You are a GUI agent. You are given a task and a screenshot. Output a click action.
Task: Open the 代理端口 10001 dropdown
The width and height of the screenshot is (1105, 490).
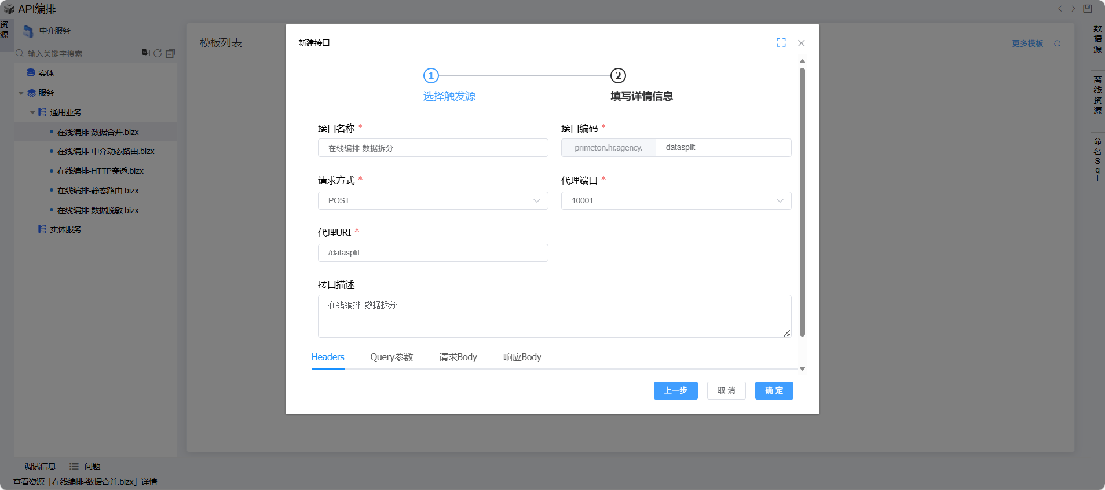(676, 200)
